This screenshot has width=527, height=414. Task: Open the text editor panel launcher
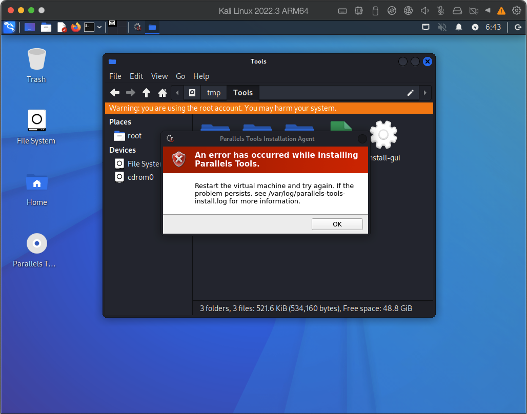pos(62,27)
